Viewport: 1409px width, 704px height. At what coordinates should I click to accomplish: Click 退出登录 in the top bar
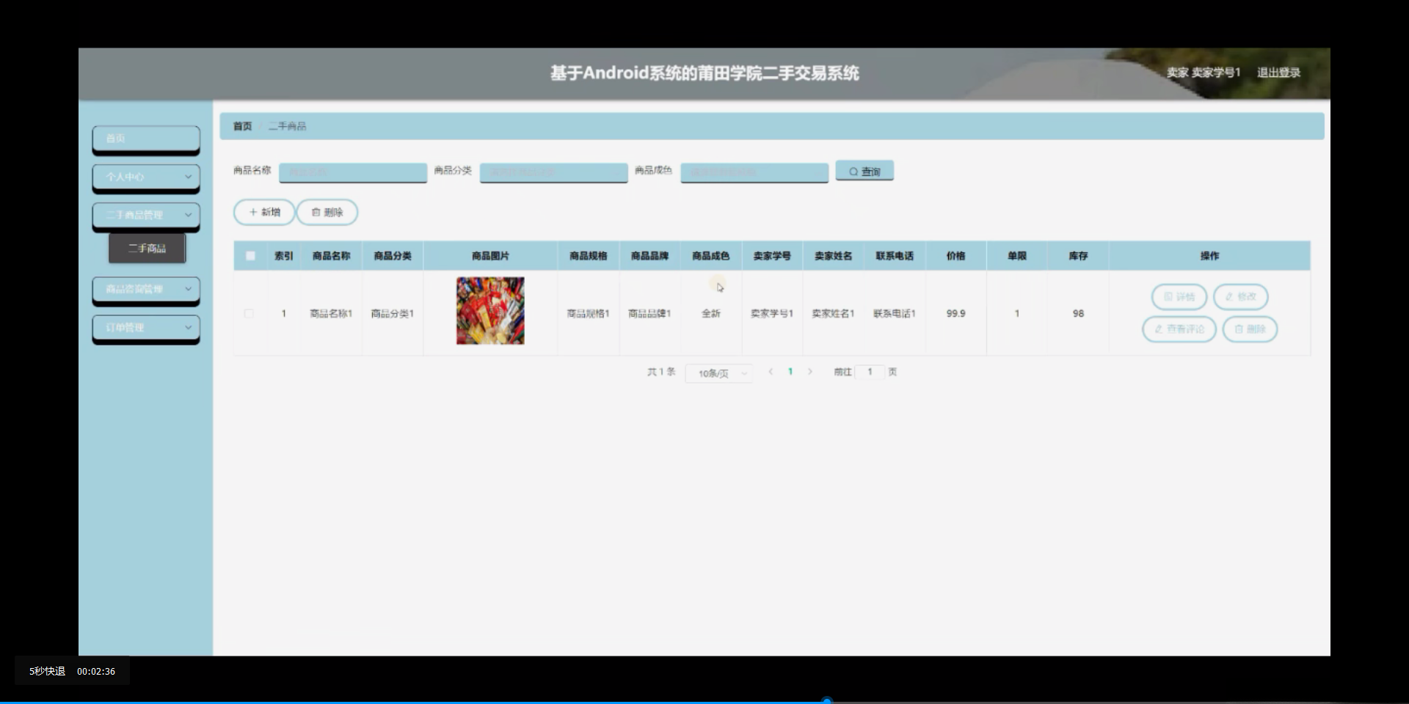(1279, 73)
